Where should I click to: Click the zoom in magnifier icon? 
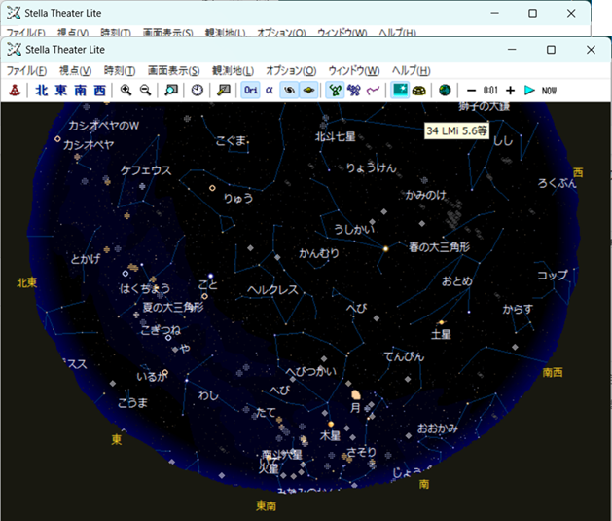126,91
